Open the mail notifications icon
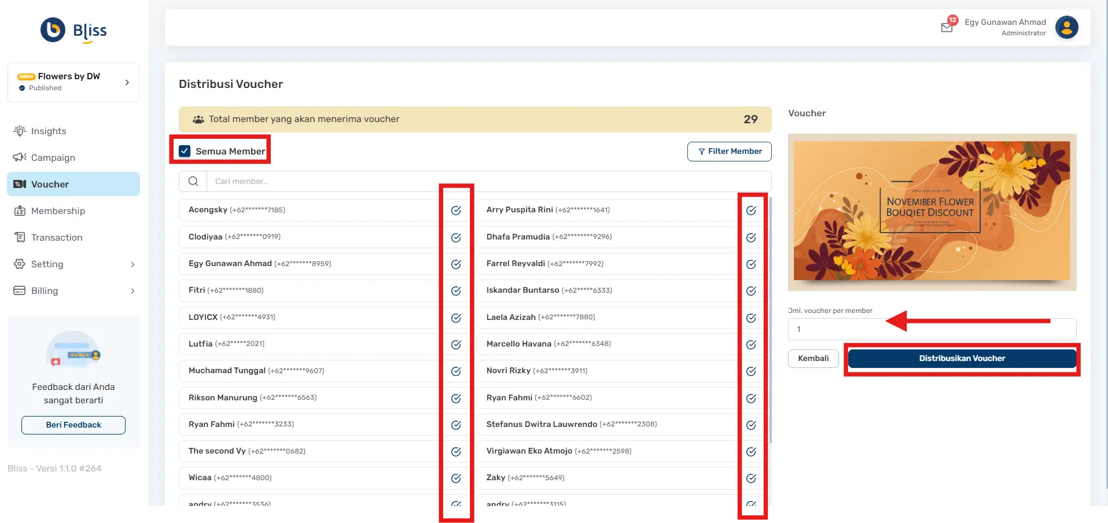The image size is (1108, 523). click(x=947, y=27)
